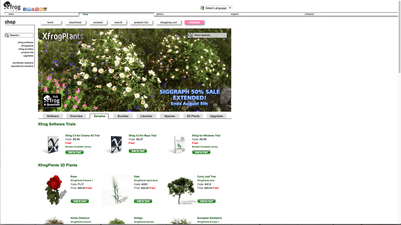Viewport: 401px width, 225px height.
Task: Click the Windows Trial box image
Action: tap(180, 145)
